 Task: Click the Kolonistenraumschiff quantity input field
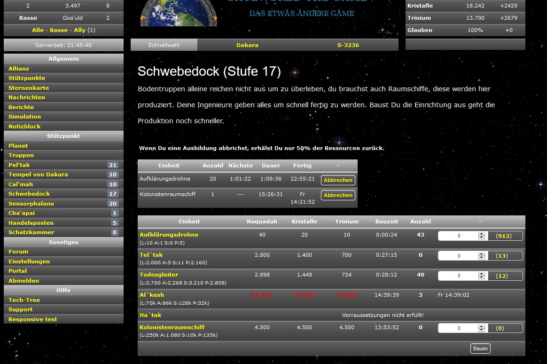pos(459,328)
